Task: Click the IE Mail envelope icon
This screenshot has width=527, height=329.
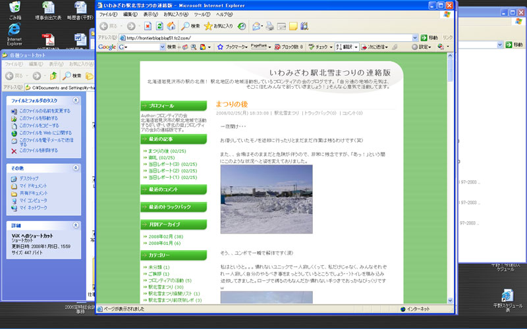Action: click(256, 26)
